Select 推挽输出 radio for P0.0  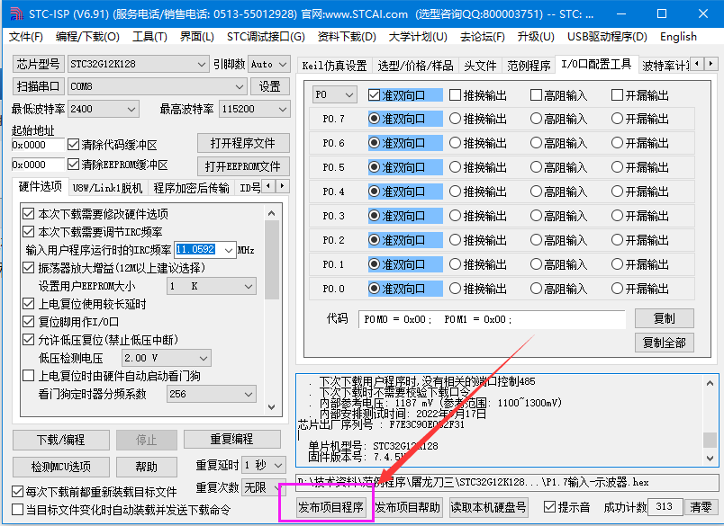click(x=456, y=289)
